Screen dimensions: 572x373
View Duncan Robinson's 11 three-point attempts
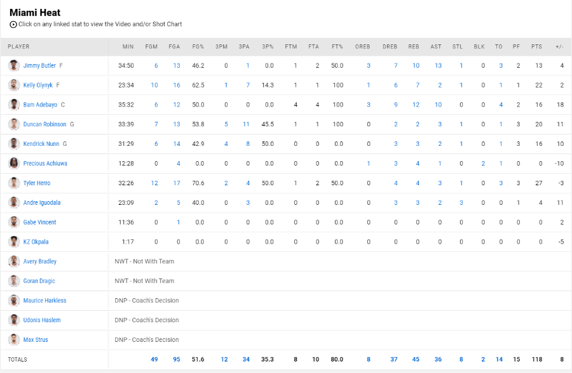pos(246,124)
